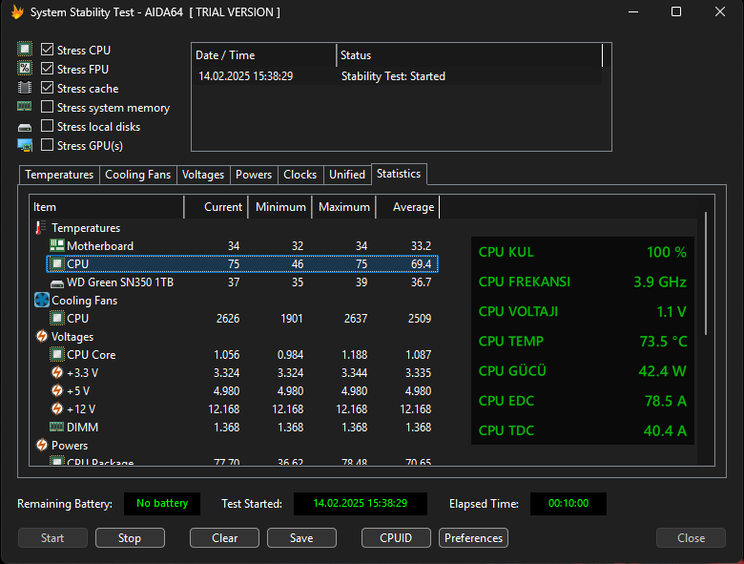
Task: Click the Average column header
Action: point(408,207)
